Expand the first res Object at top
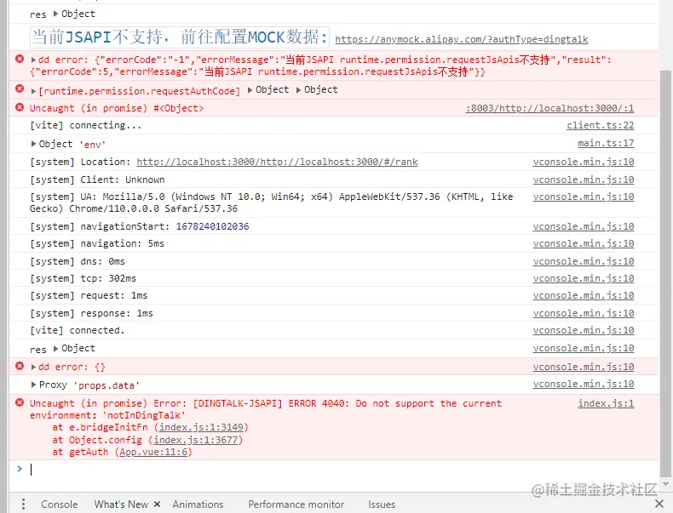This screenshot has height=513, width=673. click(55, 14)
